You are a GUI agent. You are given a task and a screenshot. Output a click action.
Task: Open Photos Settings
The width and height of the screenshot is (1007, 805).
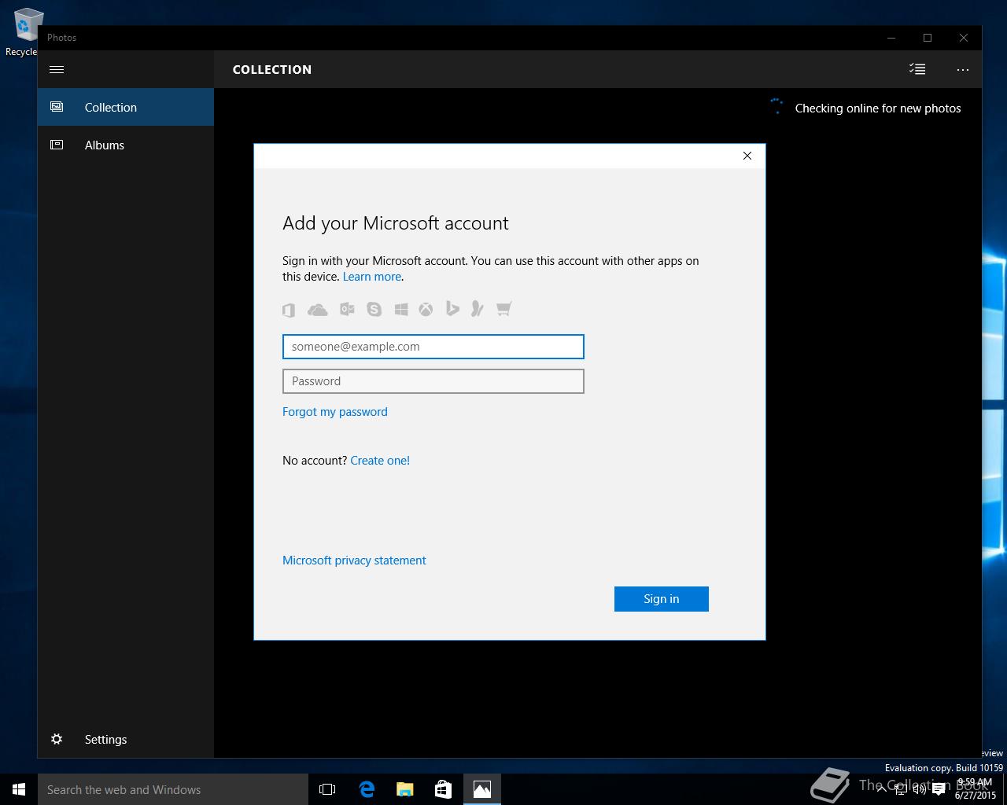(126, 739)
